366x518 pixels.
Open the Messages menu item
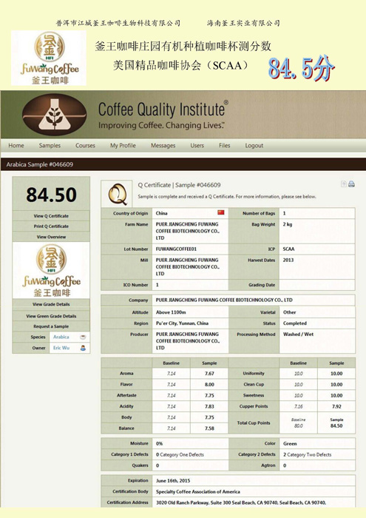pyautogui.click(x=163, y=145)
